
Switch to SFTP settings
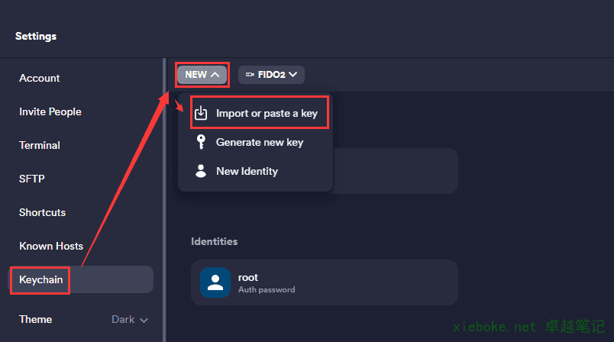[x=32, y=179]
